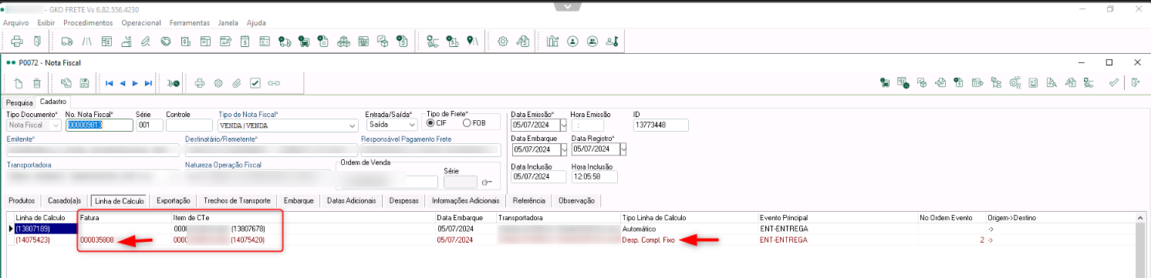Click the settings gear icon in main toolbar
Screen dimensions: 1151x278
[x=503, y=42]
